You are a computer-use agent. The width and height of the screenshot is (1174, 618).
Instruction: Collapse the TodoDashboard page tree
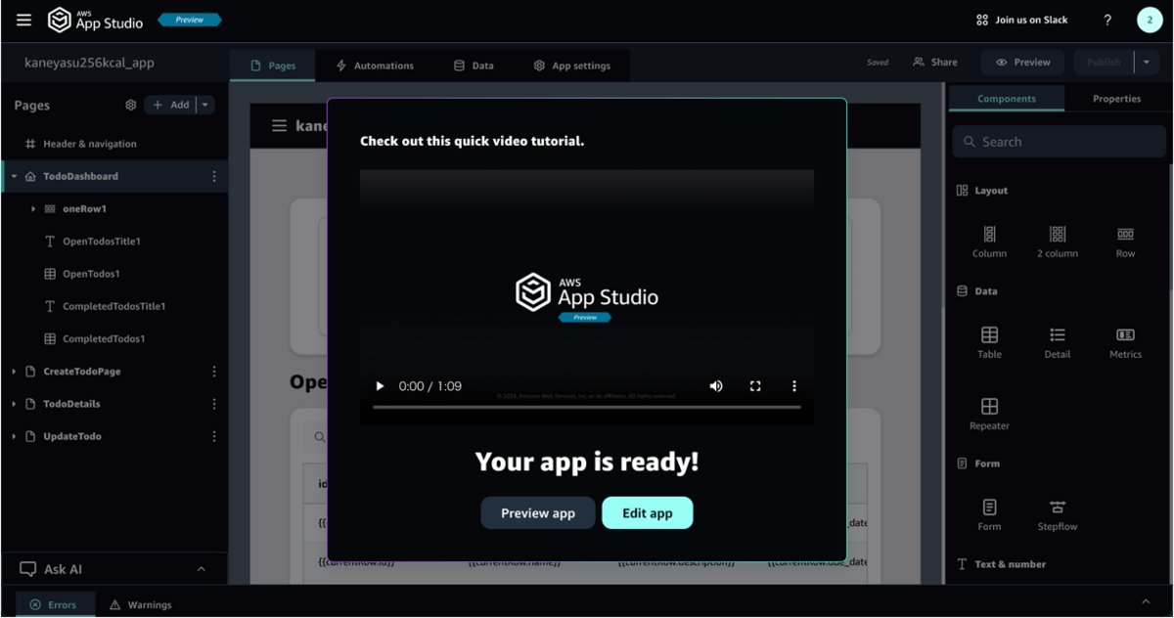click(x=14, y=177)
